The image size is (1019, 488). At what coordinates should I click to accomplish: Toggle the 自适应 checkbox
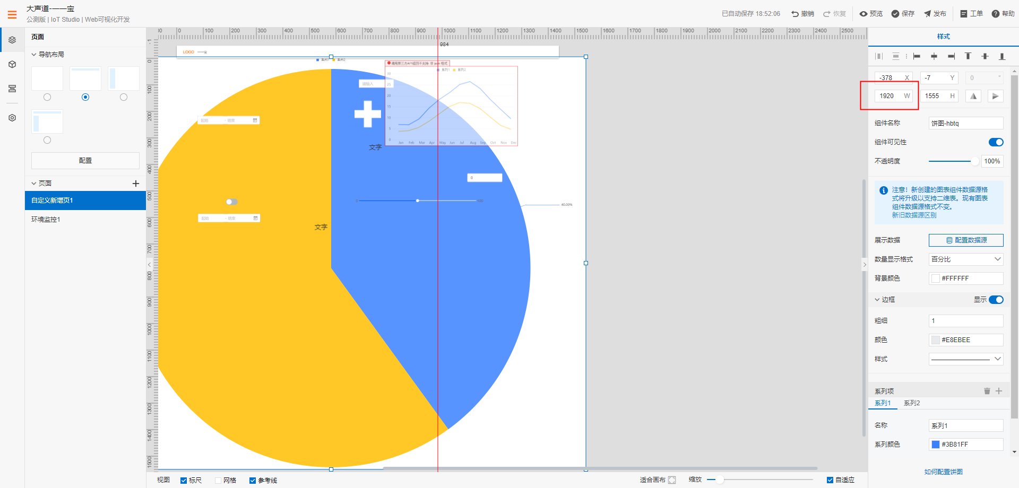click(x=830, y=480)
